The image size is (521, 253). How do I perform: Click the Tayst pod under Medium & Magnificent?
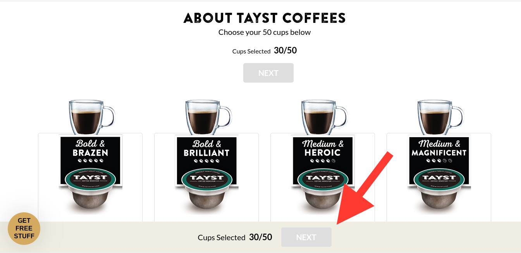tap(439, 190)
